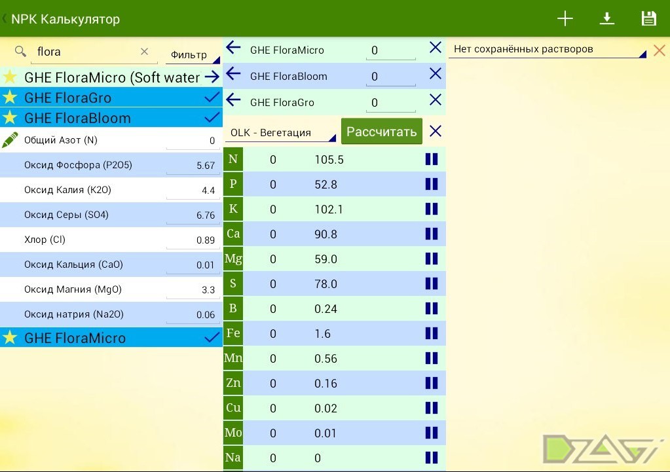Select the Mg element label
Image resolution: width=670 pixels, height=472 pixels.
(233, 259)
